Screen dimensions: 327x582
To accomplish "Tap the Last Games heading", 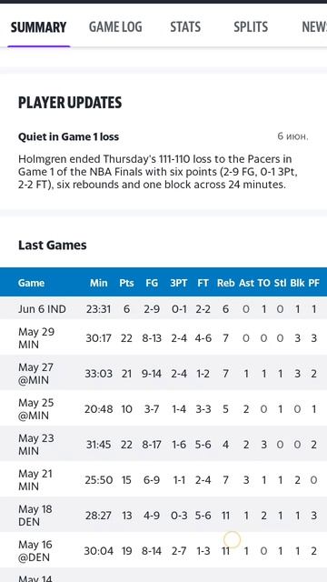I will tap(53, 245).
